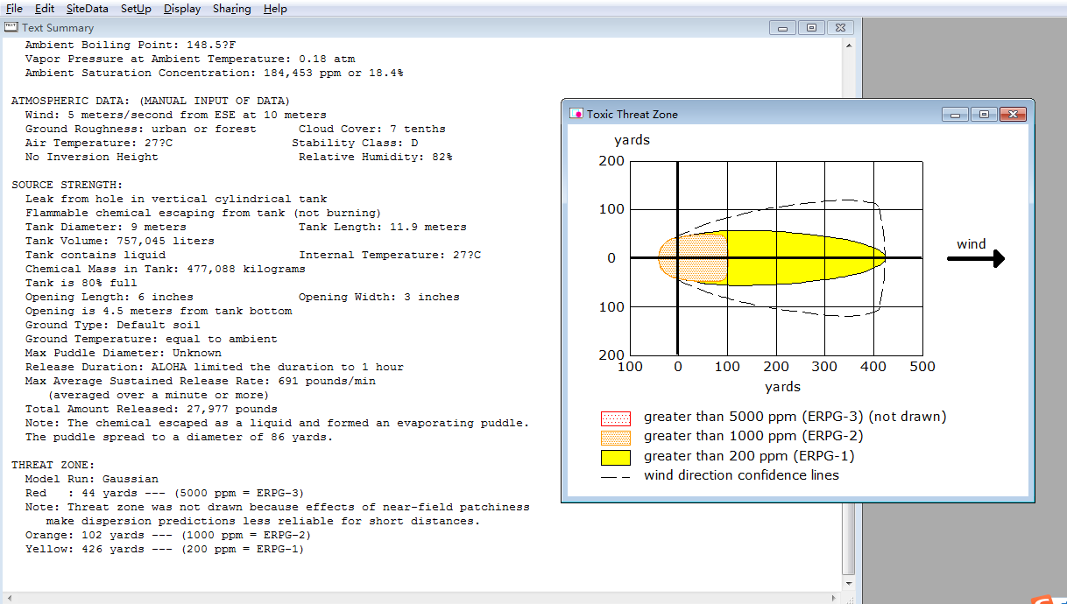Maximize the Text Summary window

click(x=811, y=28)
